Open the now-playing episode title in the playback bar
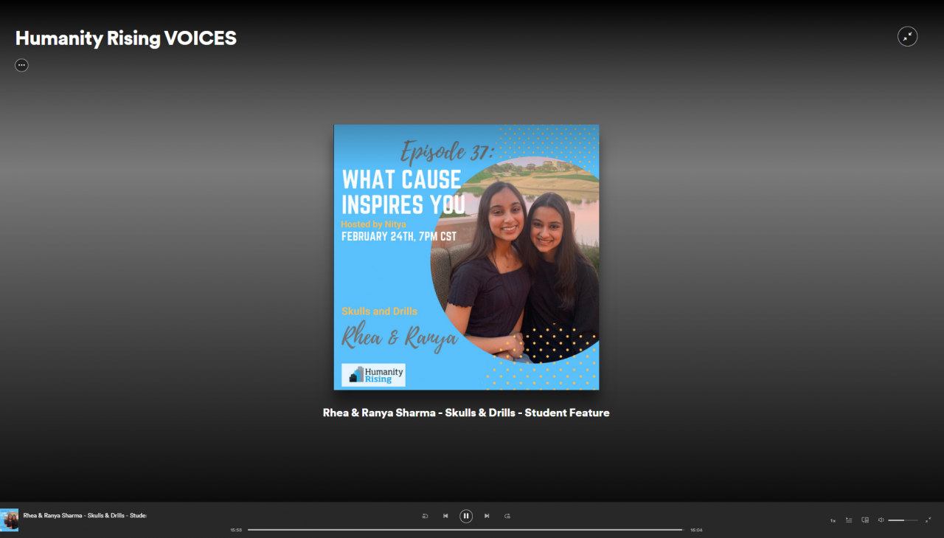 coord(85,515)
